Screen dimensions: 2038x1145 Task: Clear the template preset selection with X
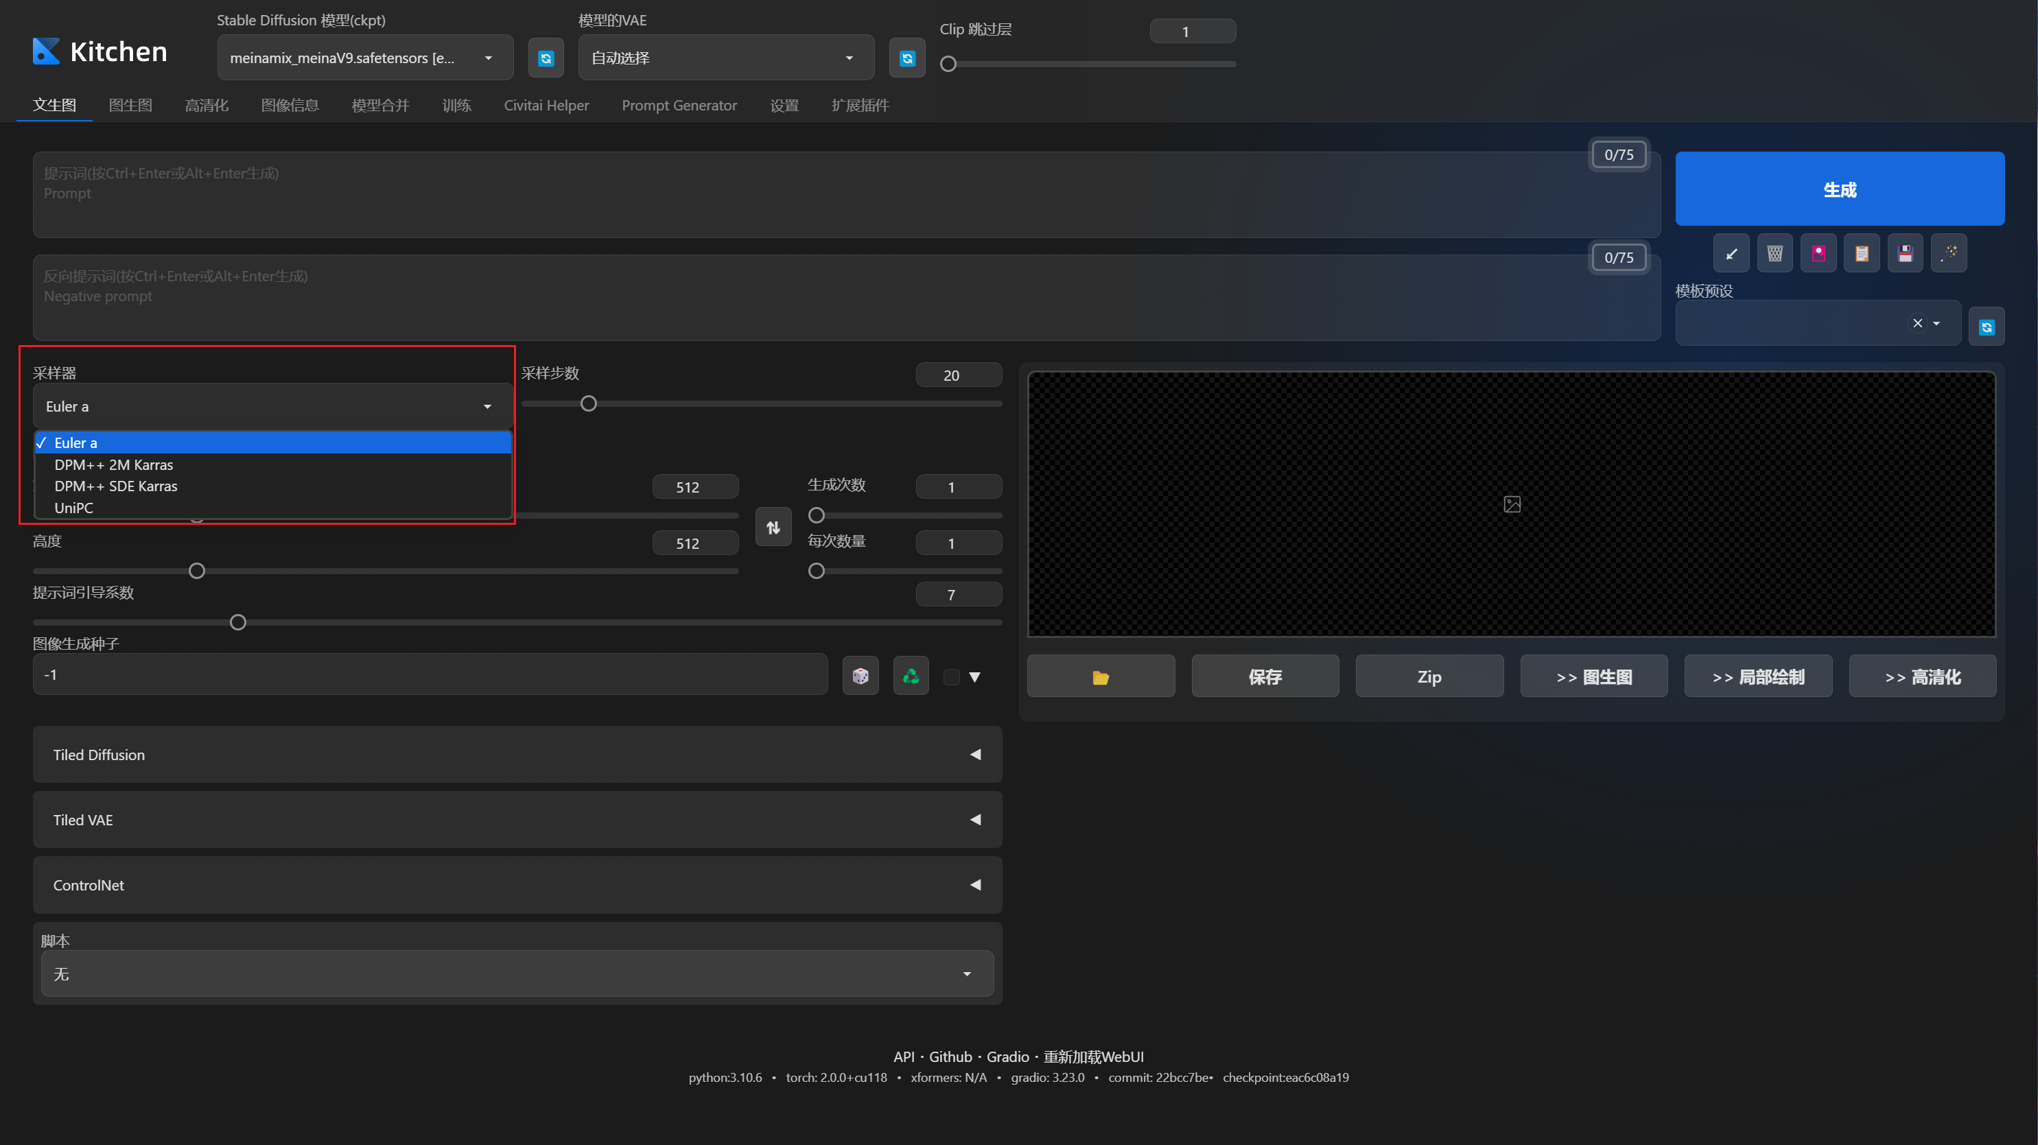pos(1918,323)
